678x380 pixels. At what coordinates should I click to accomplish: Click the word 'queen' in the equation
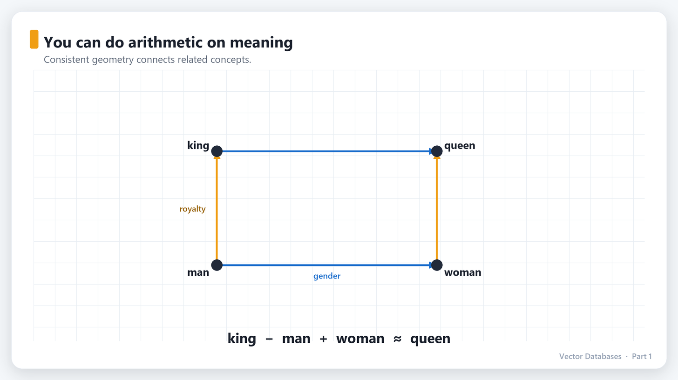pos(430,339)
